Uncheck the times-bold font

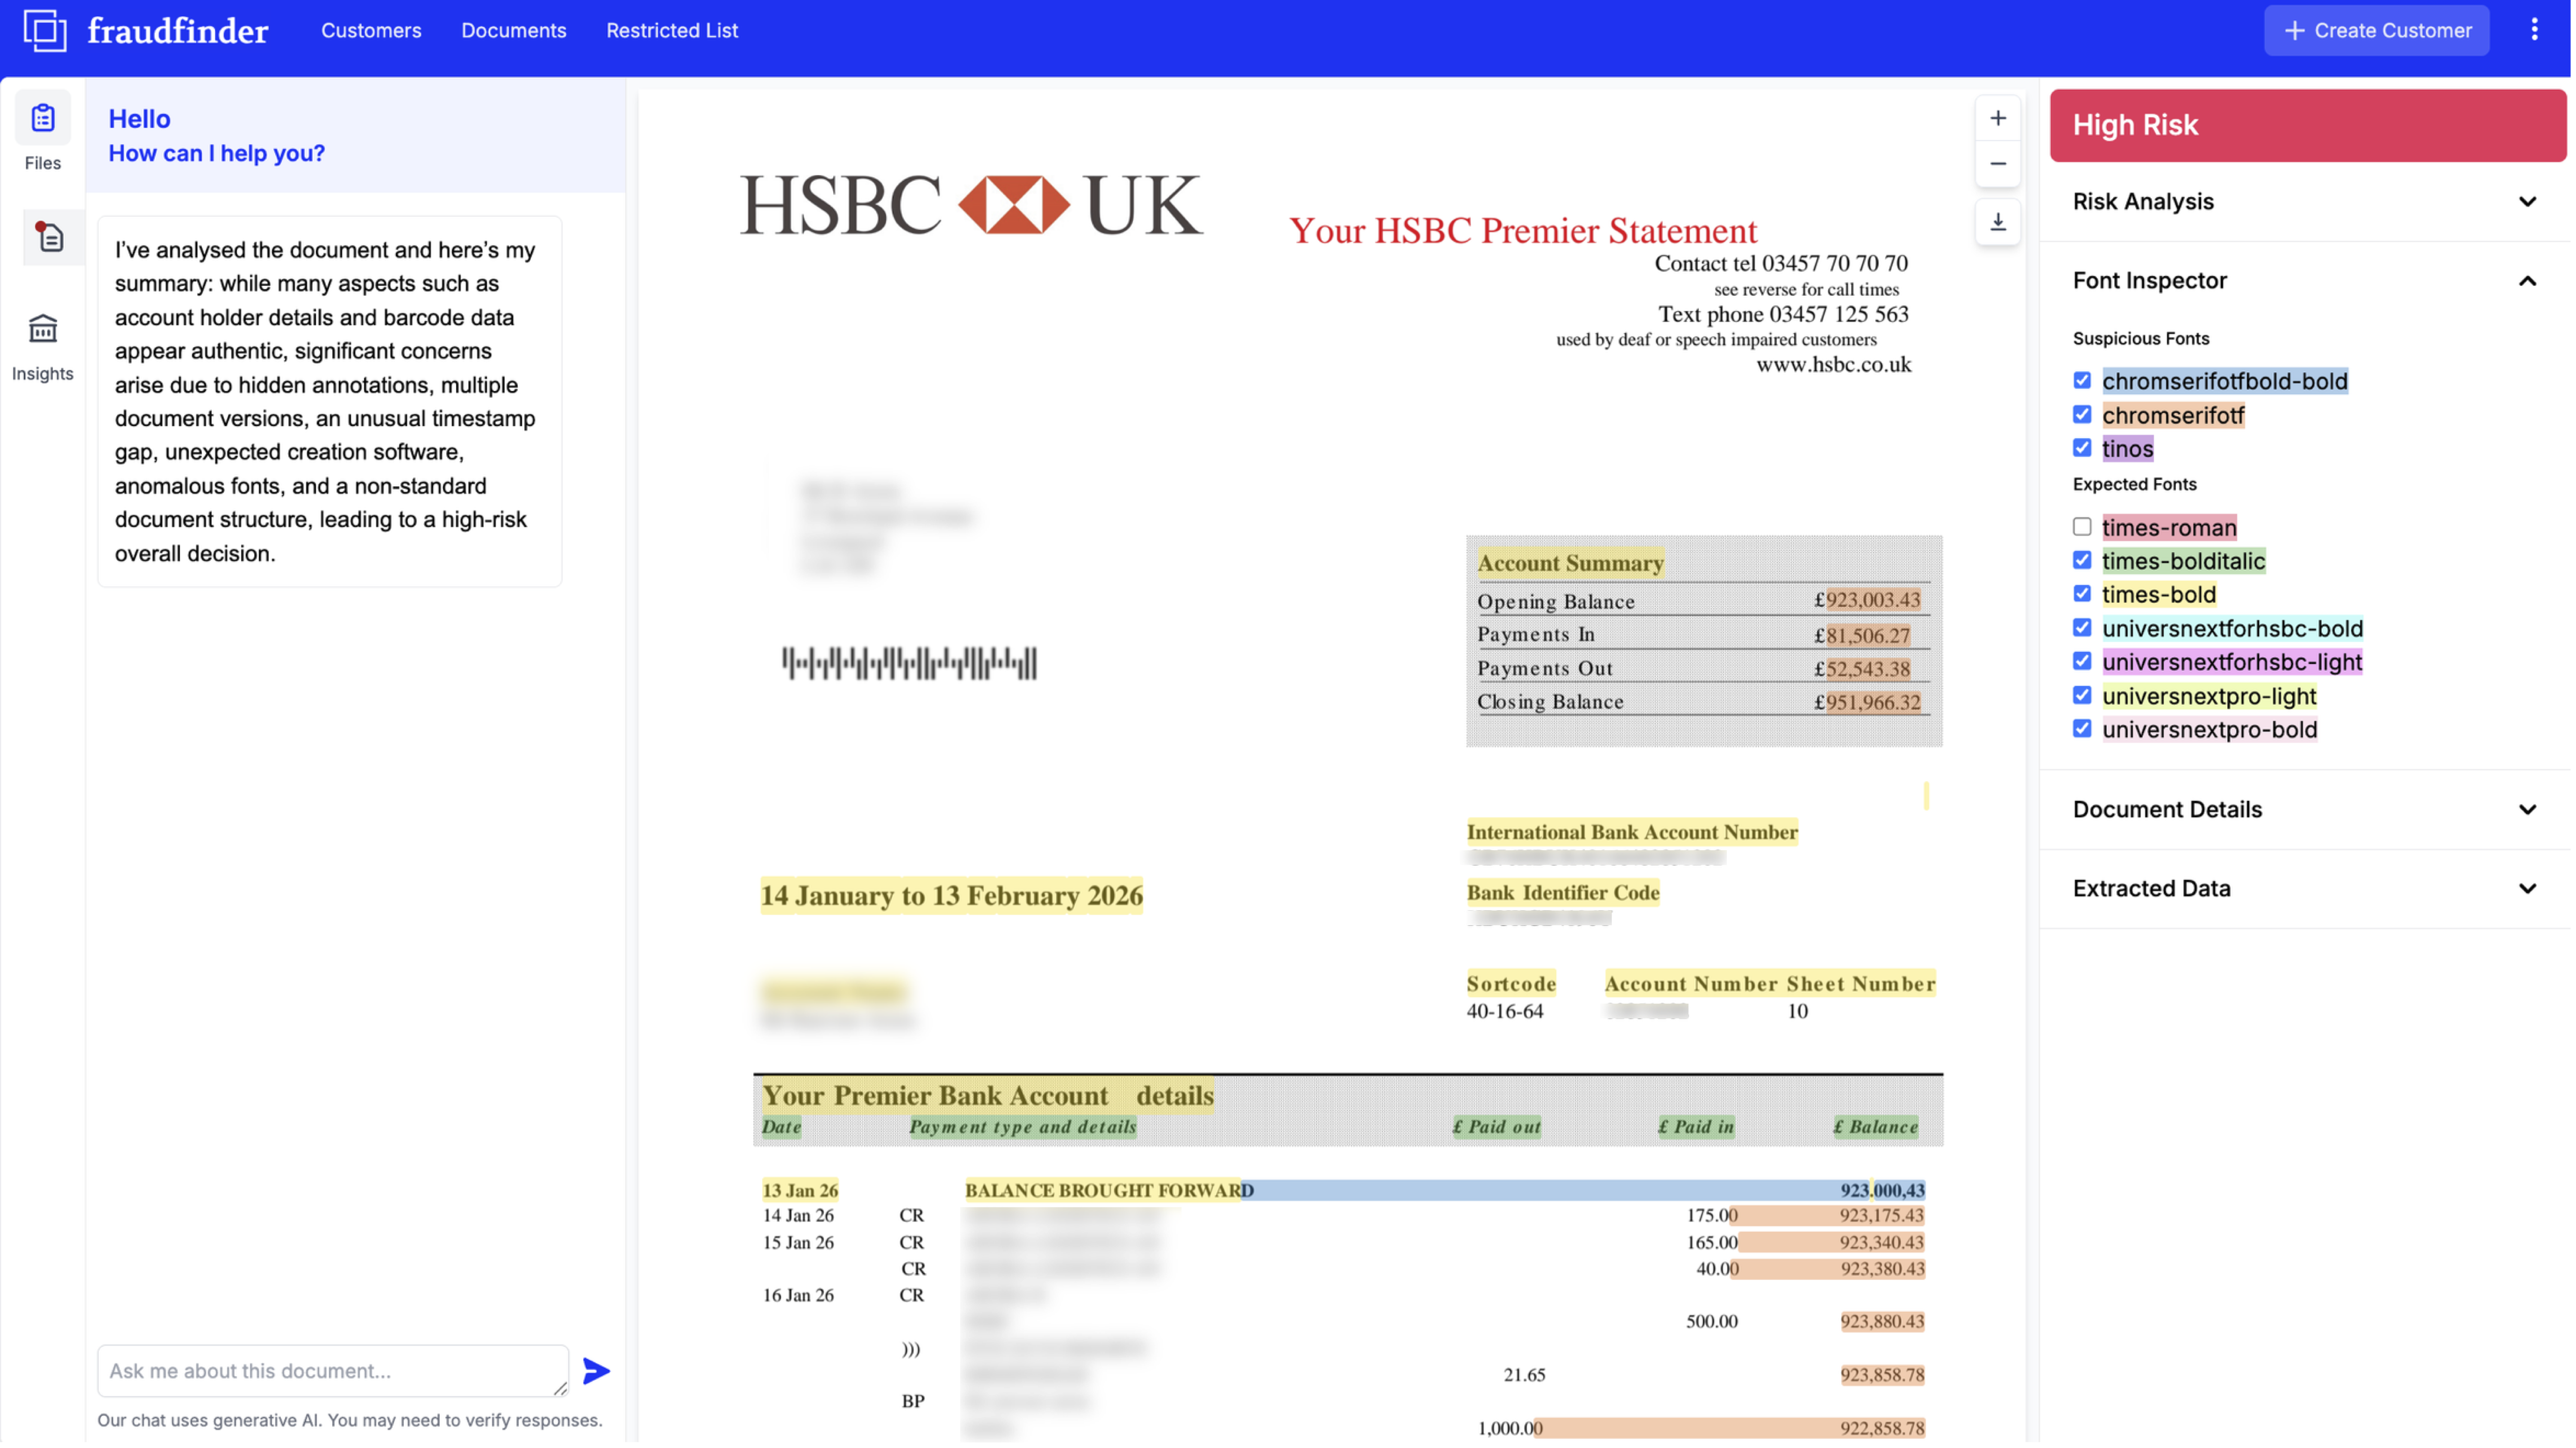[2082, 594]
